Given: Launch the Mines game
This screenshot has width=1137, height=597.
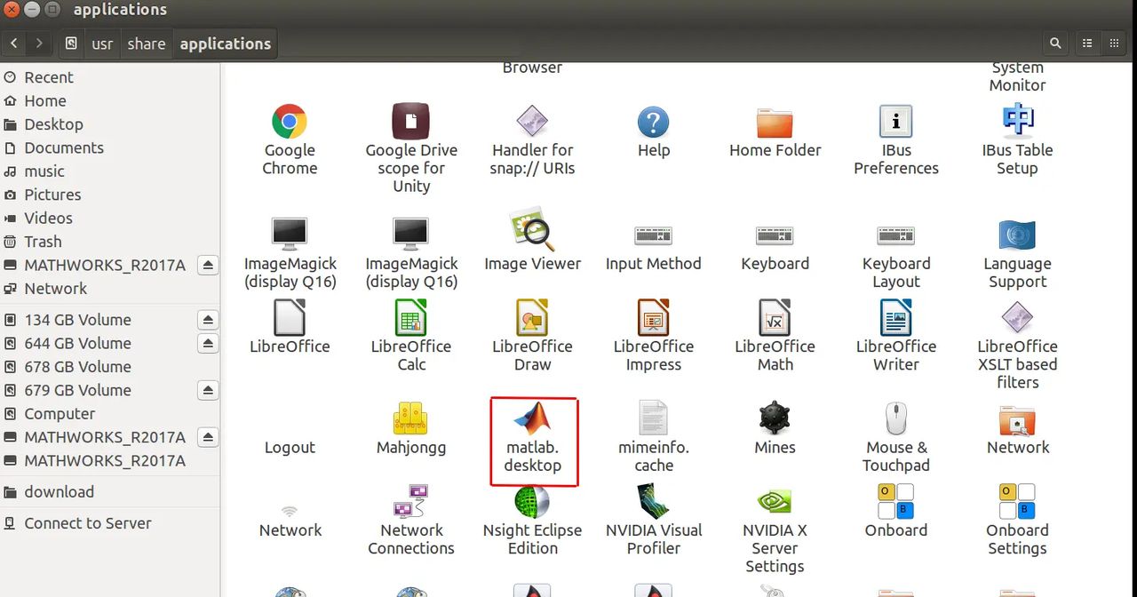Looking at the screenshot, I should point(774,426).
